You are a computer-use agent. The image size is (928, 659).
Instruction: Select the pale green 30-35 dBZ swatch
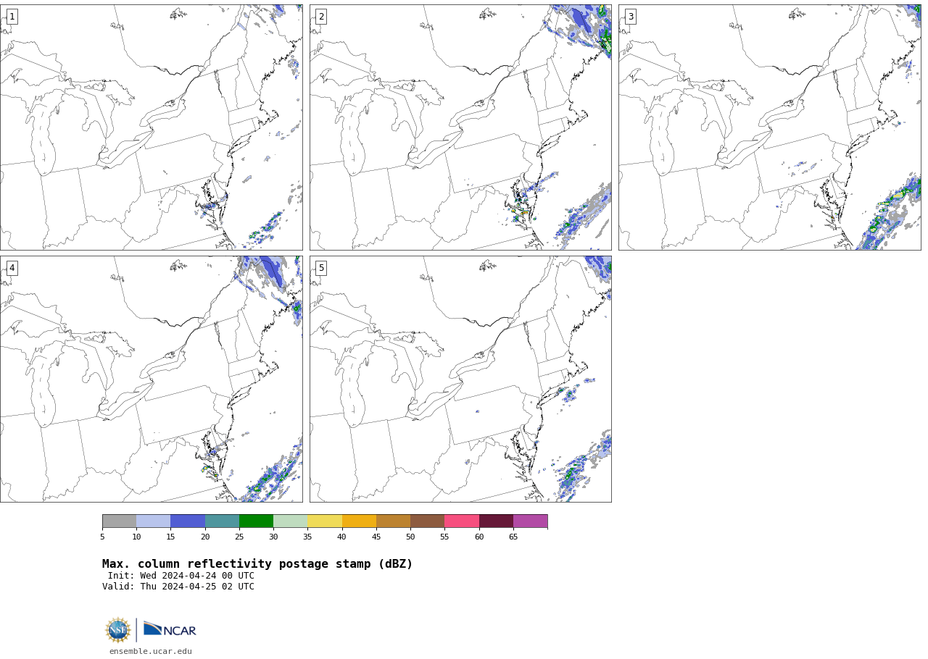(x=290, y=521)
